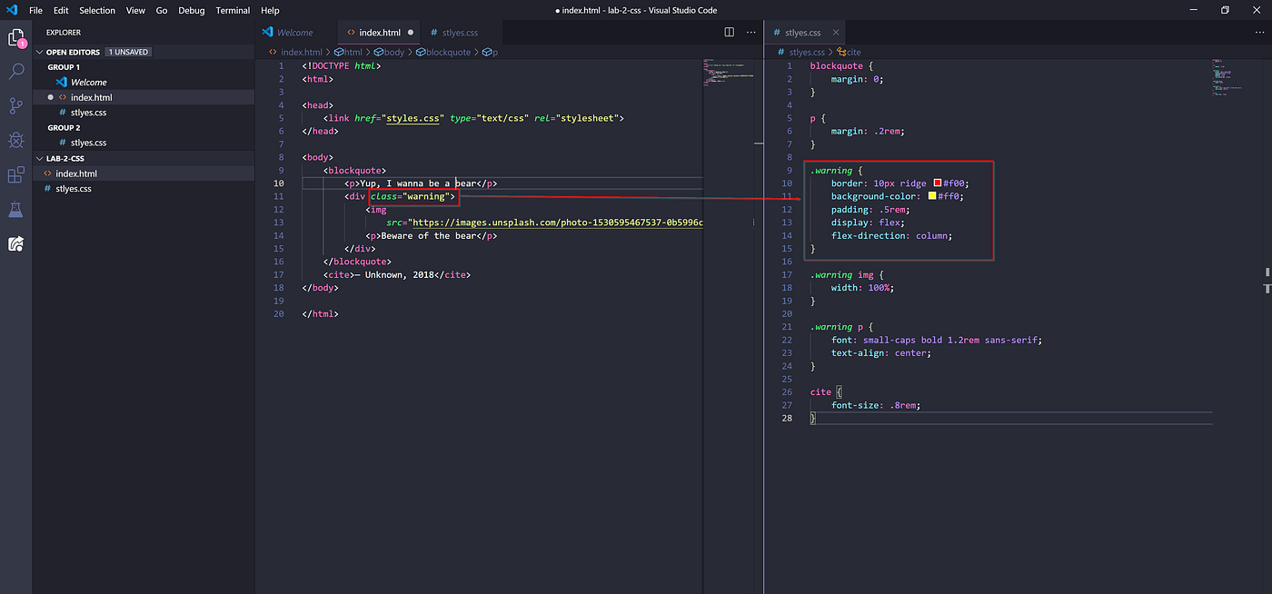Click the split editor icon

[x=729, y=32]
